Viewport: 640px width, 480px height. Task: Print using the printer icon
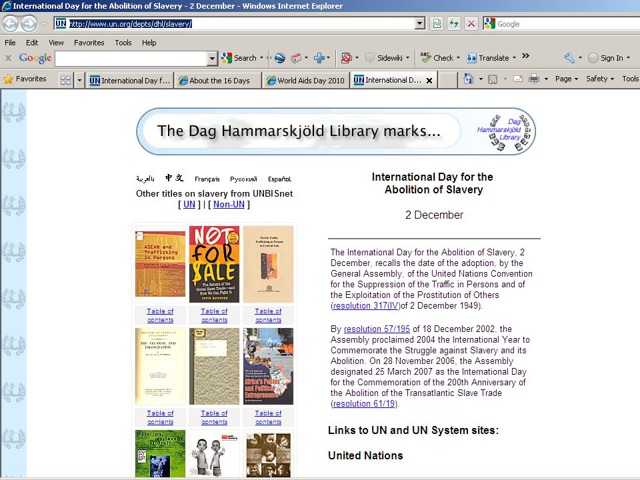534,79
